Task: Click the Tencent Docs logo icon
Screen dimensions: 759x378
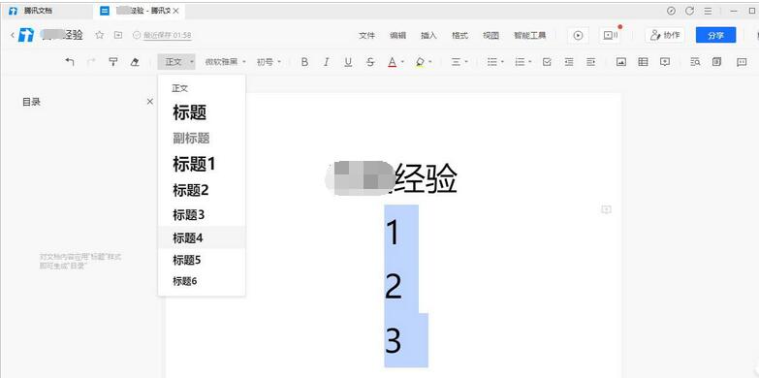Action: coord(25,35)
